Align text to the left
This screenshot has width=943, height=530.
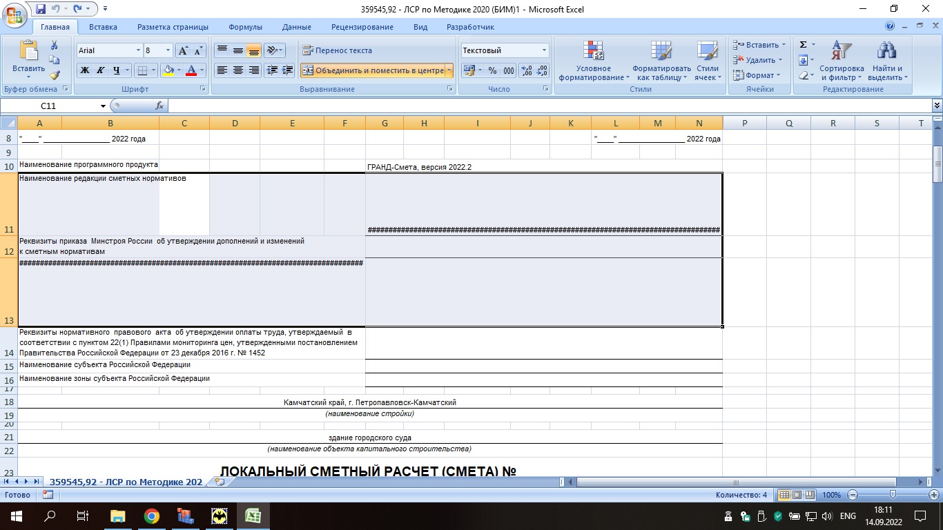click(222, 70)
